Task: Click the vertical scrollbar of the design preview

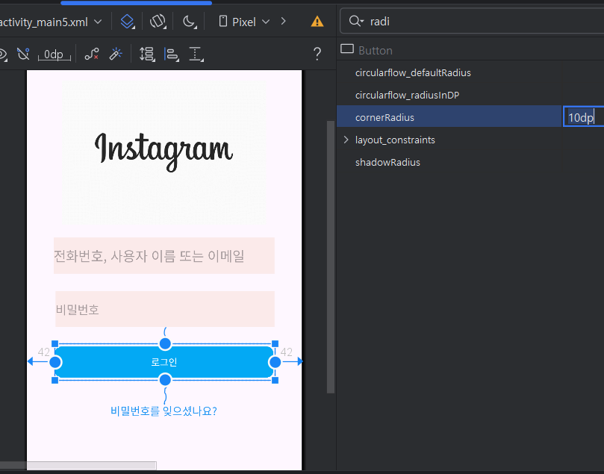Action: tap(331, 257)
